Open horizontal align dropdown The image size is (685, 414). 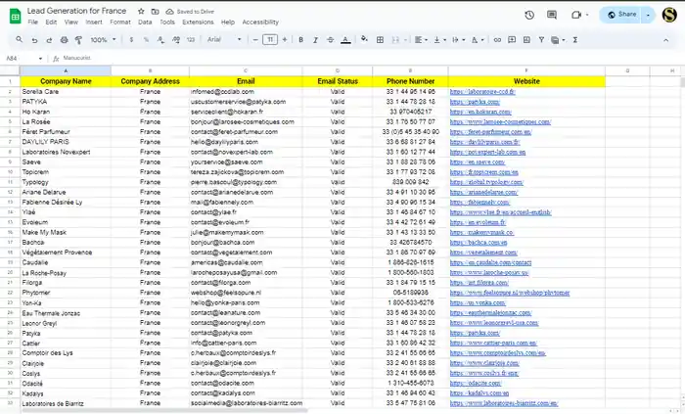pos(421,40)
